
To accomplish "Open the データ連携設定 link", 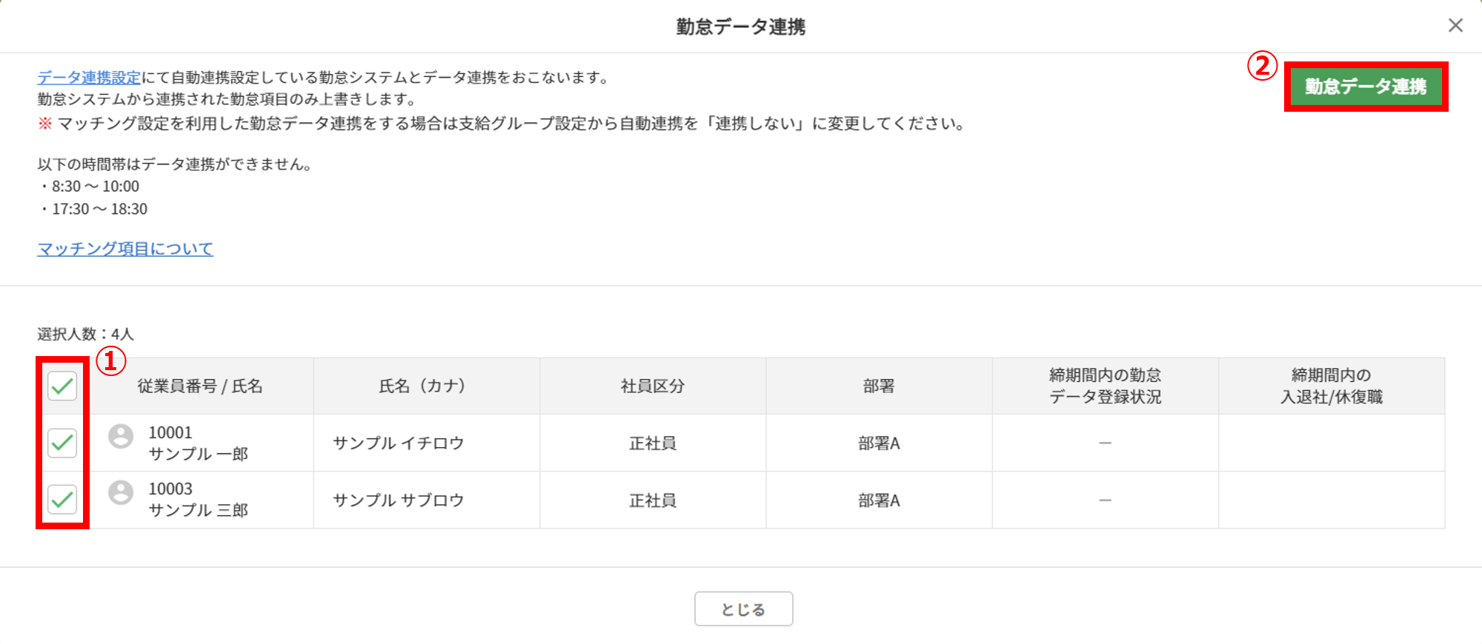I will tap(89, 78).
